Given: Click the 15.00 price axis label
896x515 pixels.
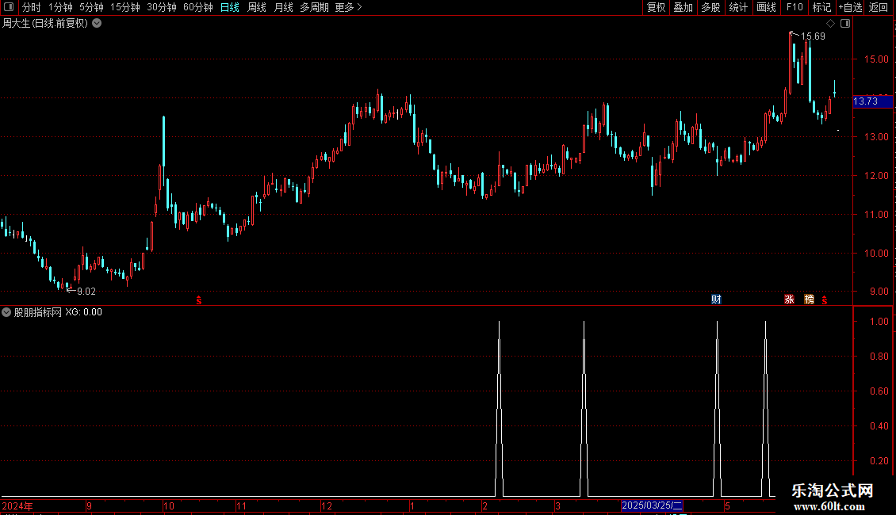Looking at the screenshot, I should [x=876, y=59].
